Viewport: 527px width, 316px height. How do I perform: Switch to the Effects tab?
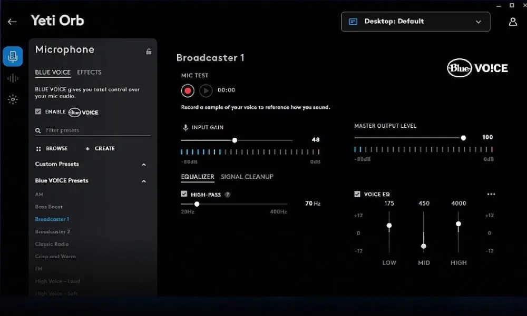89,73
